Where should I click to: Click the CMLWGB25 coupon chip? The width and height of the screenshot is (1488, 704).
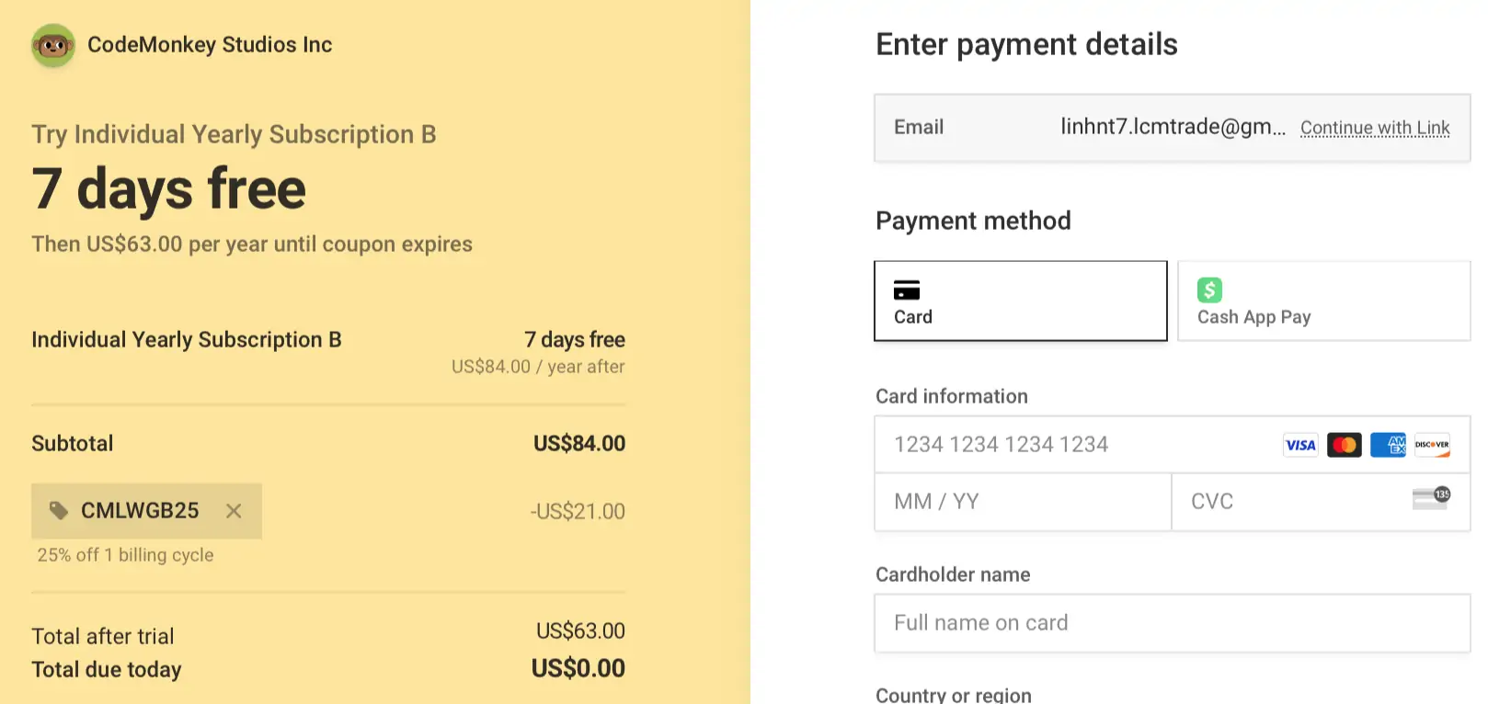(x=146, y=511)
